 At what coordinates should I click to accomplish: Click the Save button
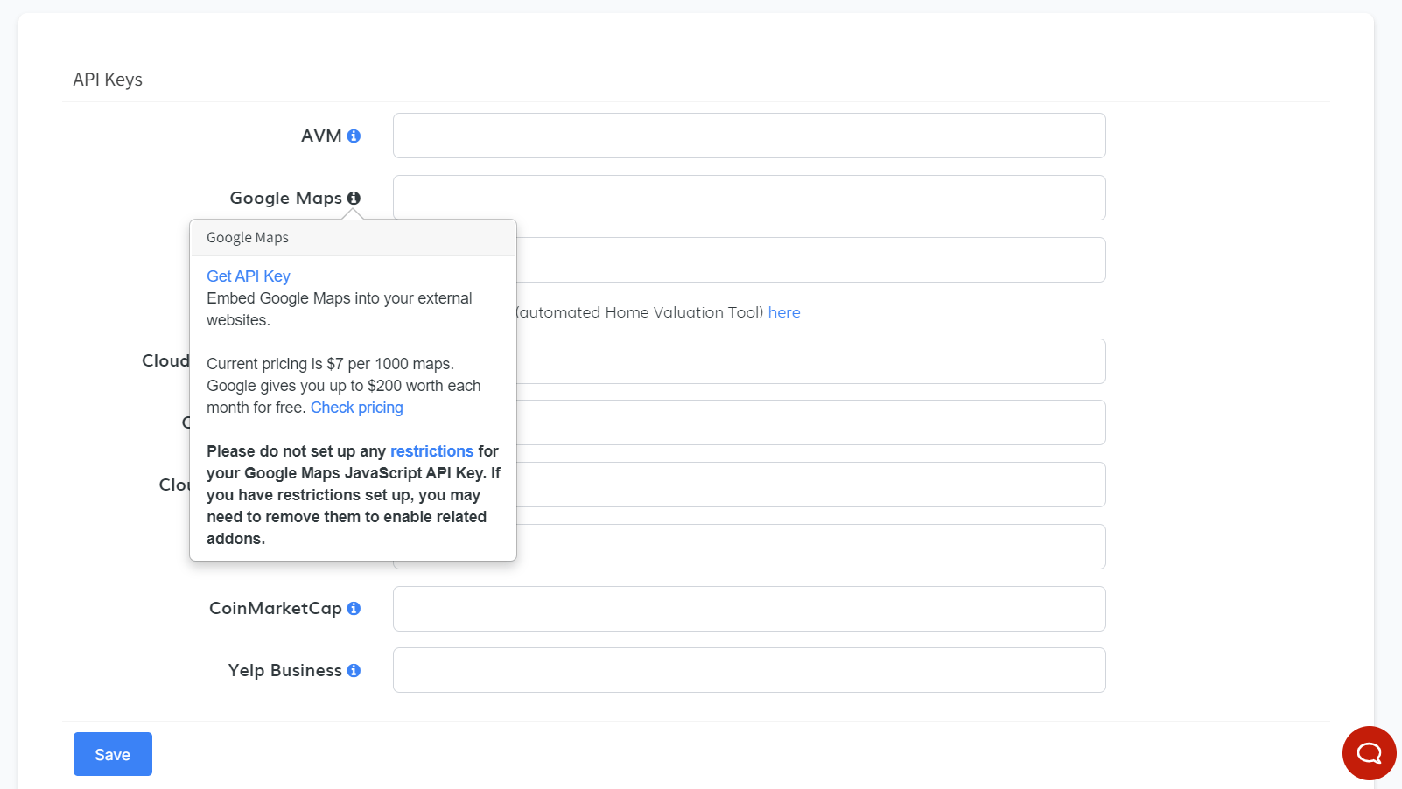[x=113, y=754]
